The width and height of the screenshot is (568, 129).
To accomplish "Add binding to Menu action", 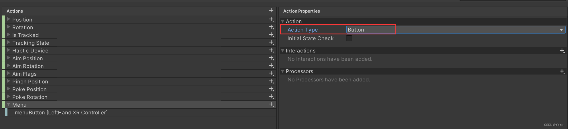I will pyautogui.click(x=271, y=104).
